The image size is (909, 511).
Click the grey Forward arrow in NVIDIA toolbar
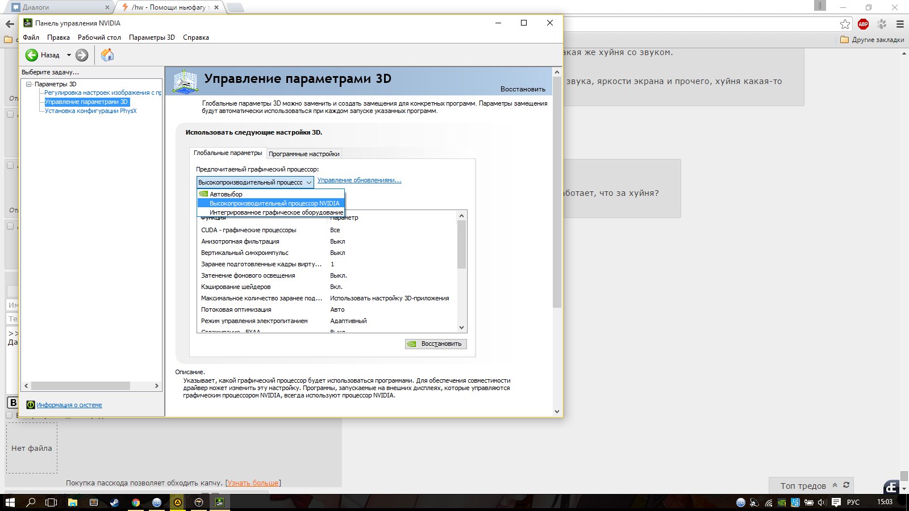[x=82, y=55]
